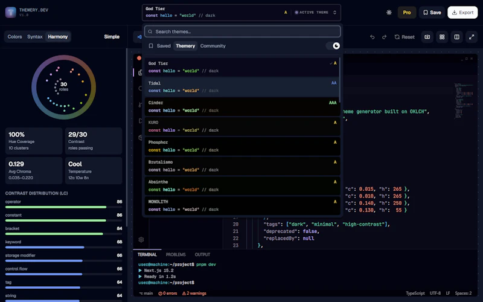Click the God Tier checkmark indicator

331,63
